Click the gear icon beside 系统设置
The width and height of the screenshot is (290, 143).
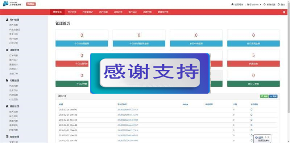(x=265, y=4)
